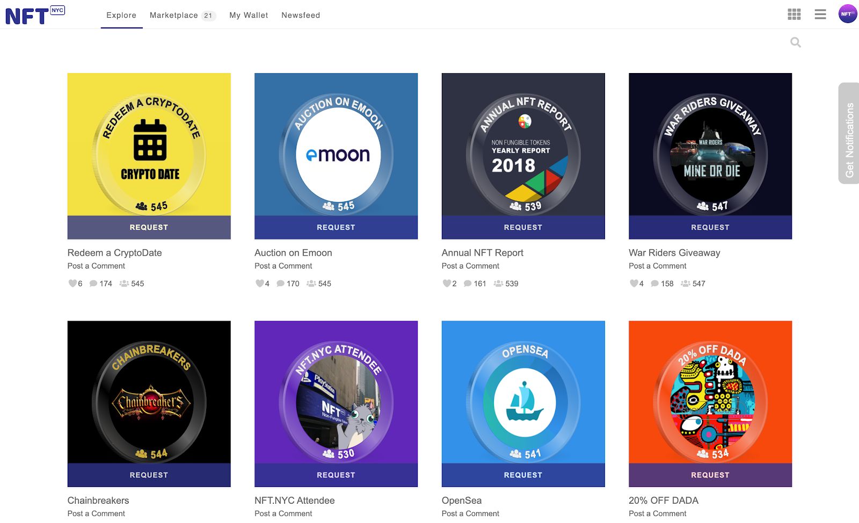Viewport: 859px width, 523px height.
Task: Open the Get Notifications side tab
Action: 849,133
